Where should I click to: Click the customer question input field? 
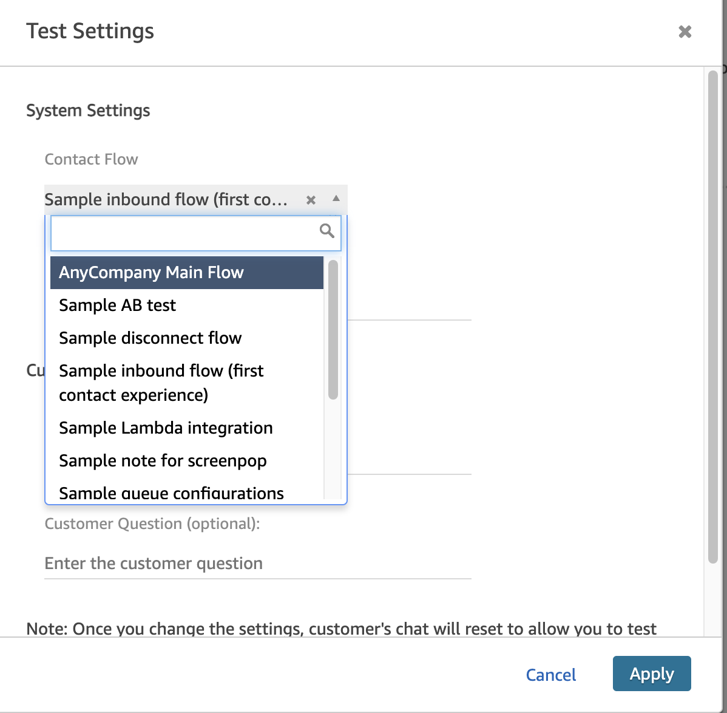pos(258,564)
